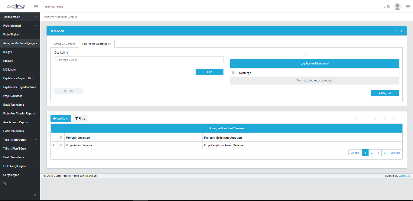413x201 pixels.
Task: Toggle sidebar with the hamburger icon beside the logo
Action: [x=36, y=7]
